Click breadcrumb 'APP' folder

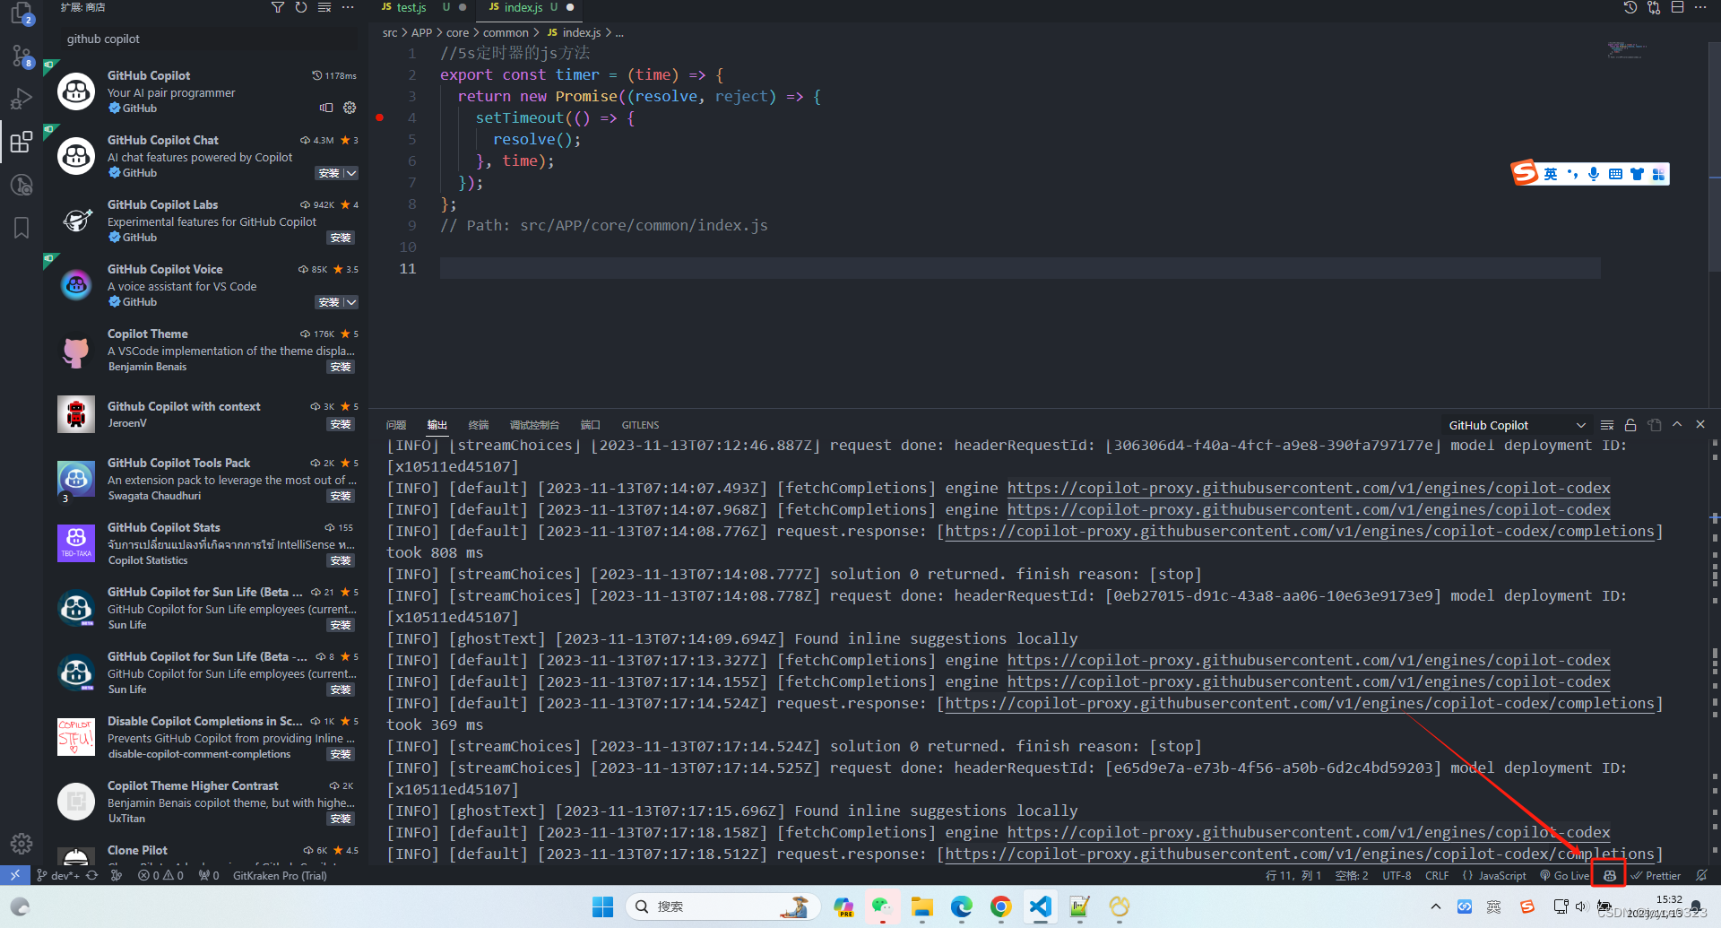[421, 32]
